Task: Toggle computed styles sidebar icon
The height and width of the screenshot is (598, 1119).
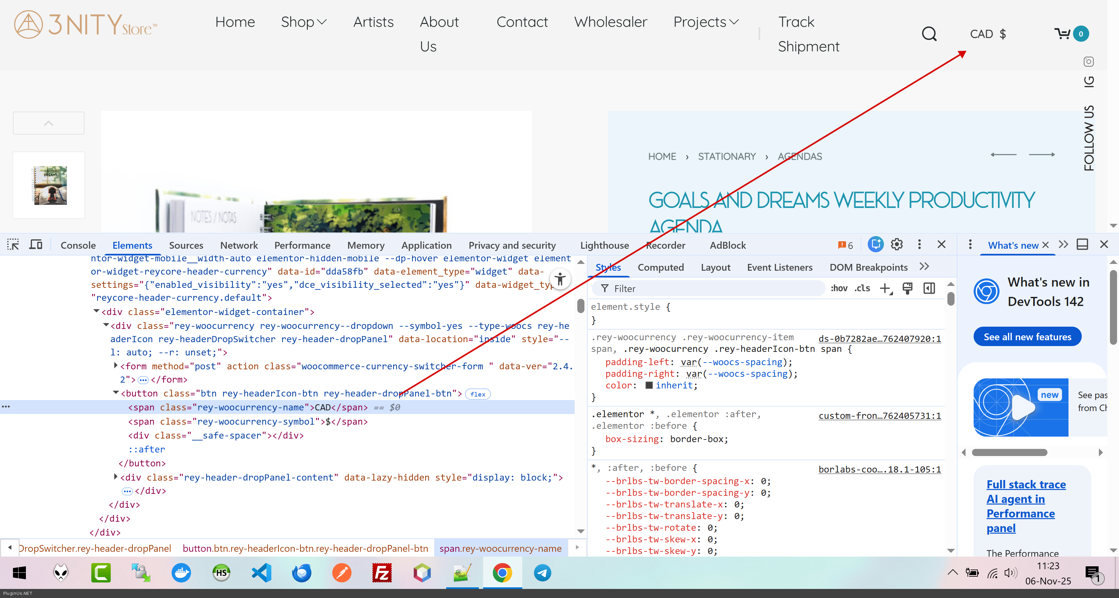Action: [x=929, y=288]
